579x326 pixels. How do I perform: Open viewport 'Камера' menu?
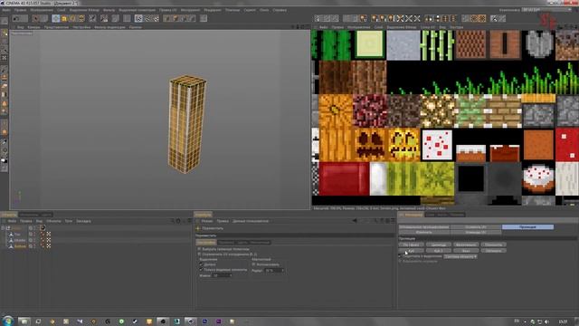coord(33,27)
